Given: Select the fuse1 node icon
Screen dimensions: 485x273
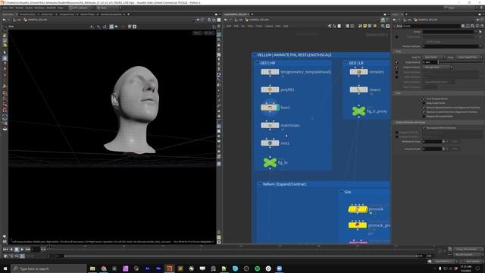Looking at the screenshot, I should pyautogui.click(x=270, y=108).
